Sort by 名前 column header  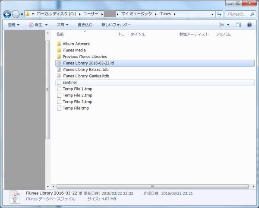coord(60,34)
